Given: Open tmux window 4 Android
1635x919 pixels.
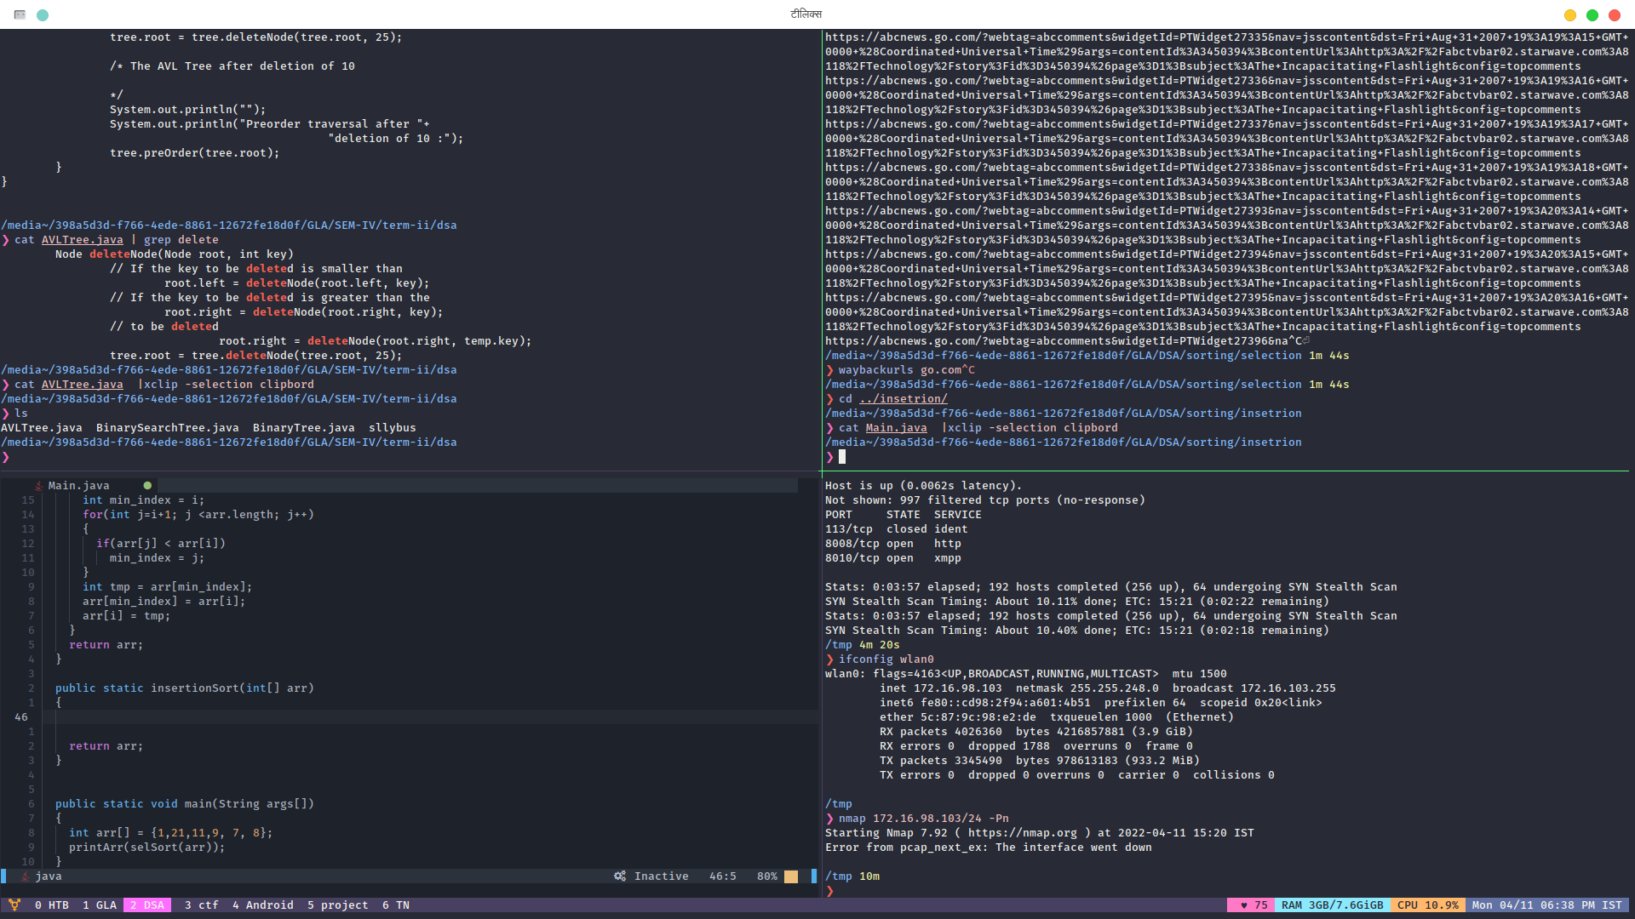Looking at the screenshot, I should (x=262, y=905).
